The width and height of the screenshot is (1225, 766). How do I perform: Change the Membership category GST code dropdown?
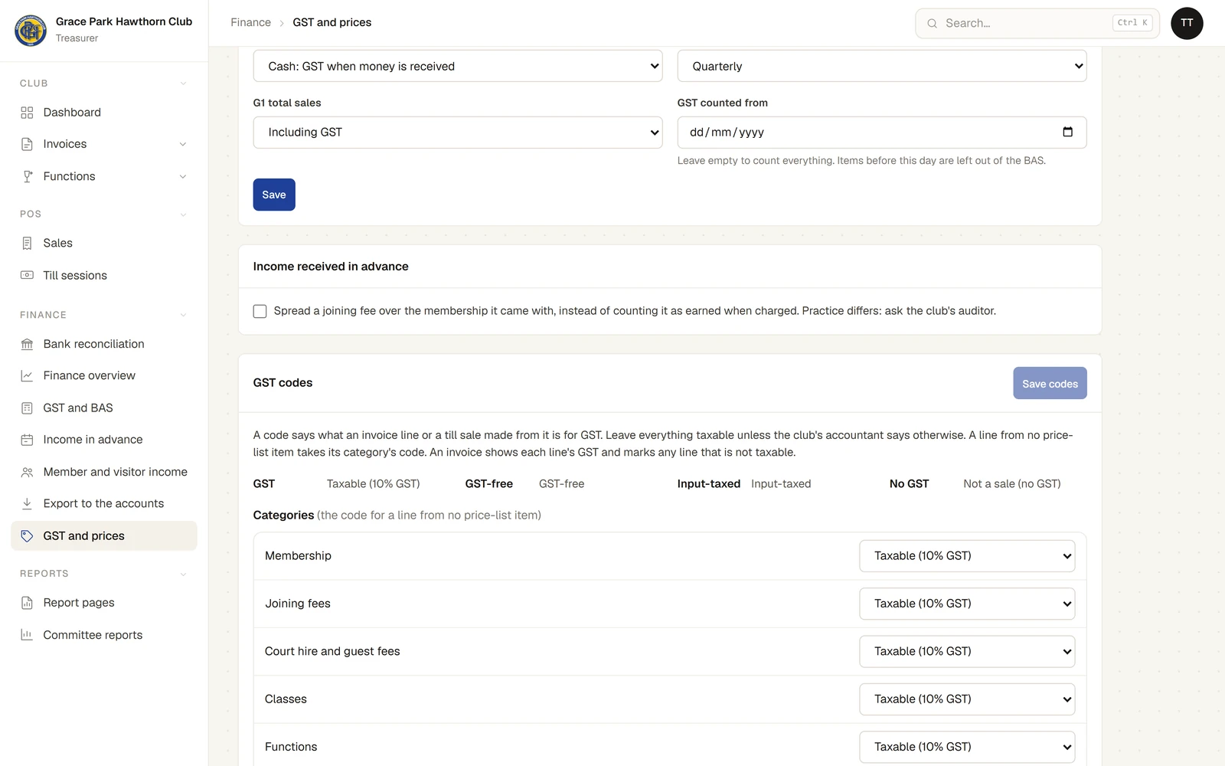[967, 556]
